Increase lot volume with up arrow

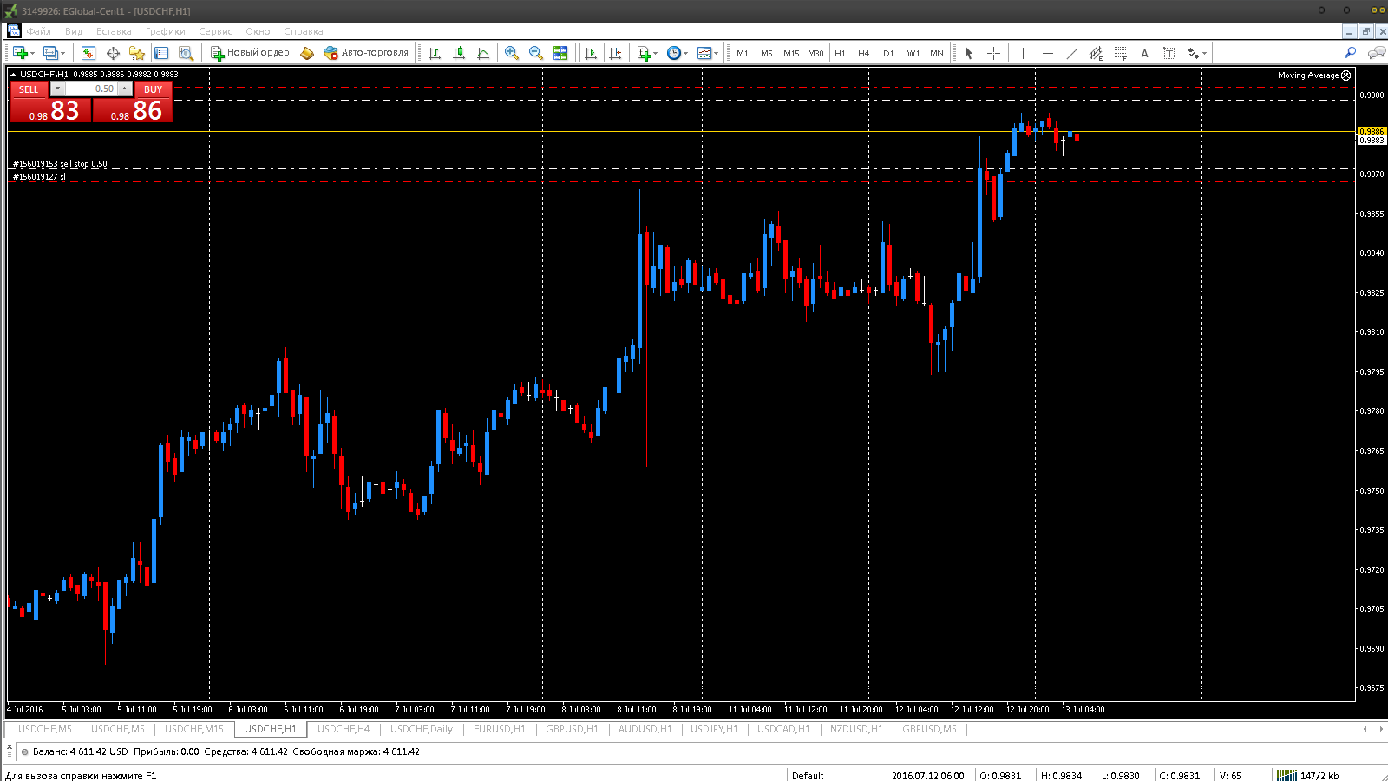125,89
